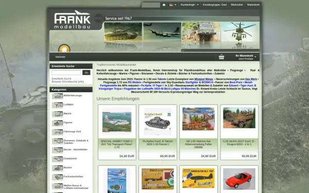Open the Pz.Kpfw.I Ausf. B Takom 1010 title
309x193 pixels.
[x=158, y=143]
